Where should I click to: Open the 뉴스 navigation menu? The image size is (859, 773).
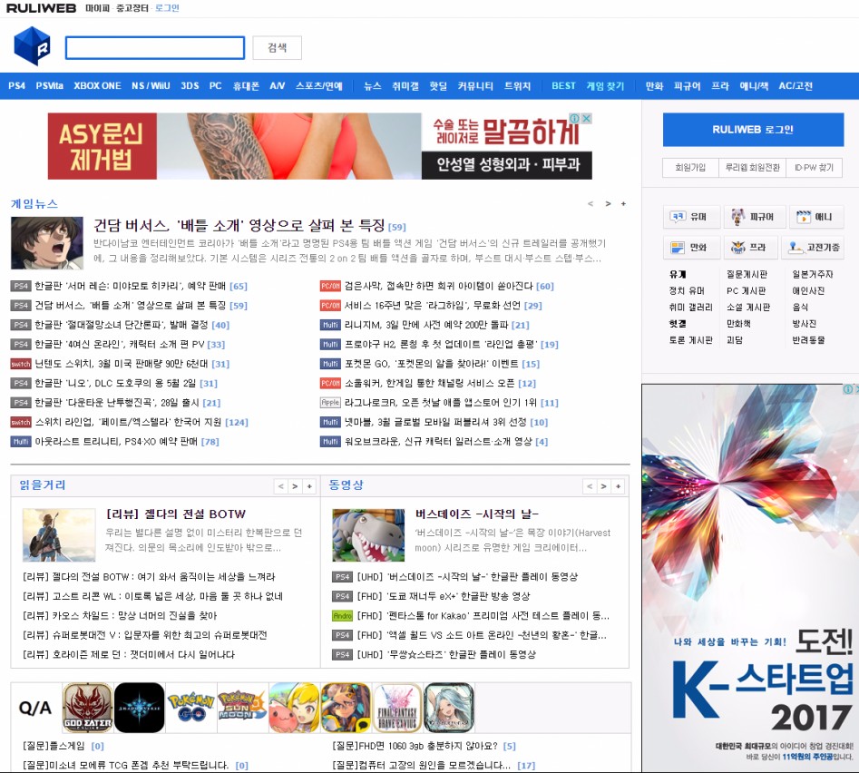[x=373, y=86]
